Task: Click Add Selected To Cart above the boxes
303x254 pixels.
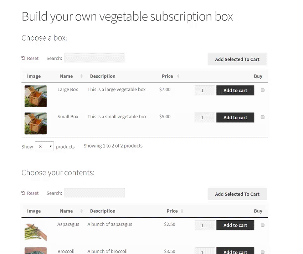Action: point(237,59)
